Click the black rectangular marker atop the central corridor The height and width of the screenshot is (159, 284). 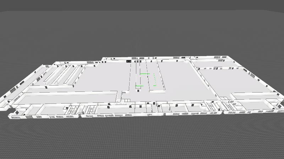point(129,61)
